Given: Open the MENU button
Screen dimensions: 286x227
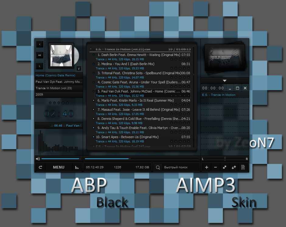Looking at the screenshot, I should tap(58, 167).
